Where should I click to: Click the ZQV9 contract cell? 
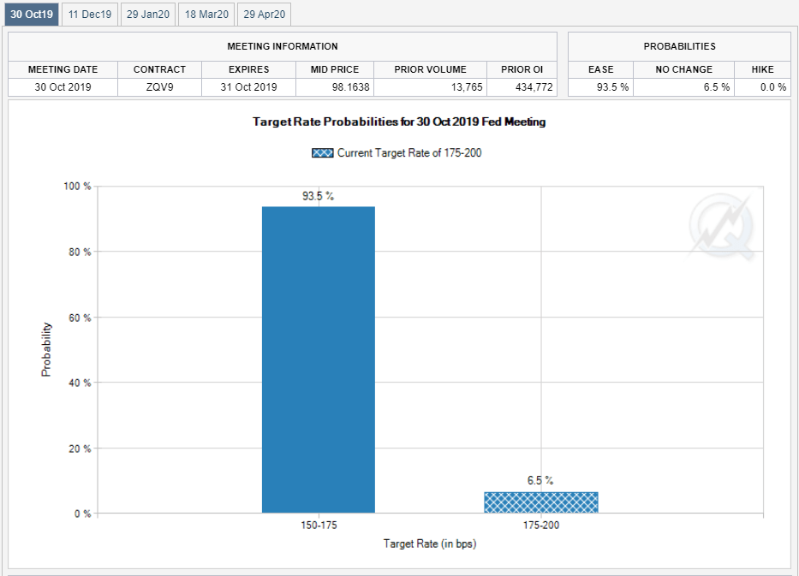point(159,87)
